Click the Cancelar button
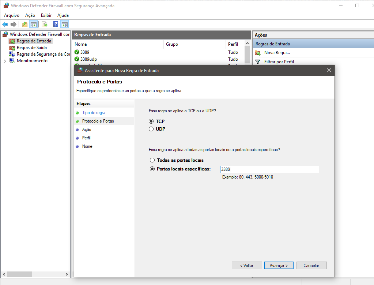The height and width of the screenshot is (285, 374). (x=311, y=266)
